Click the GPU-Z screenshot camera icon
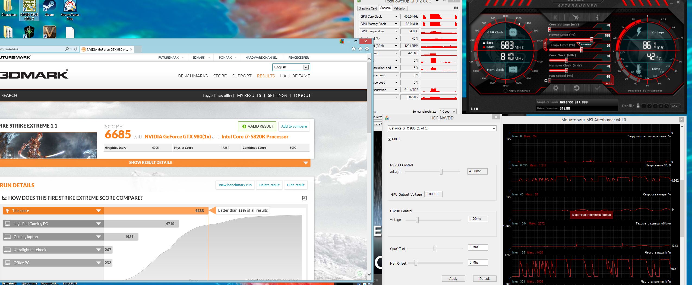Screen dimensions: 692x285 tap(456, 8)
